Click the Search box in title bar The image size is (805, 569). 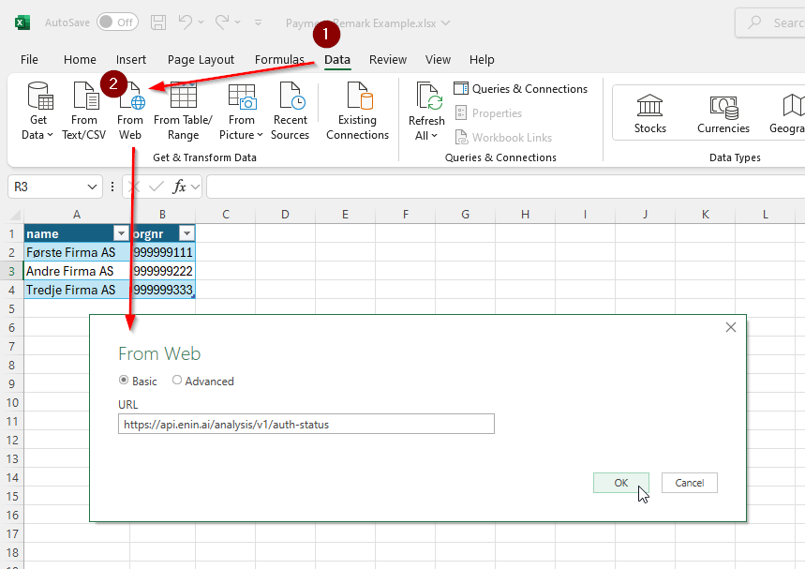tap(770, 22)
